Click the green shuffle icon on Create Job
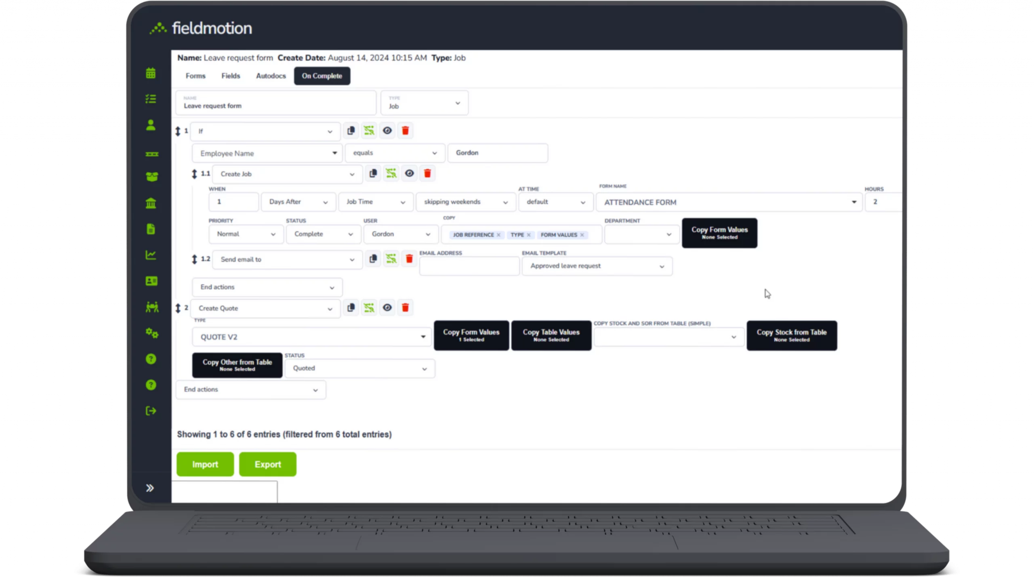Image resolution: width=1034 pixels, height=578 pixels. click(391, 173)
